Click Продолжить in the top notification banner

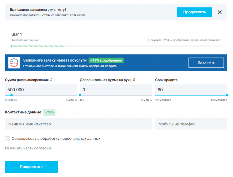pos(195,12)
